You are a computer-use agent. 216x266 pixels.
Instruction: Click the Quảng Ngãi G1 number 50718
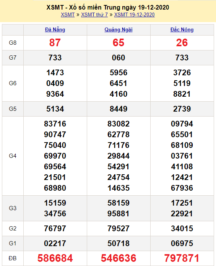(x=119, y=243)
